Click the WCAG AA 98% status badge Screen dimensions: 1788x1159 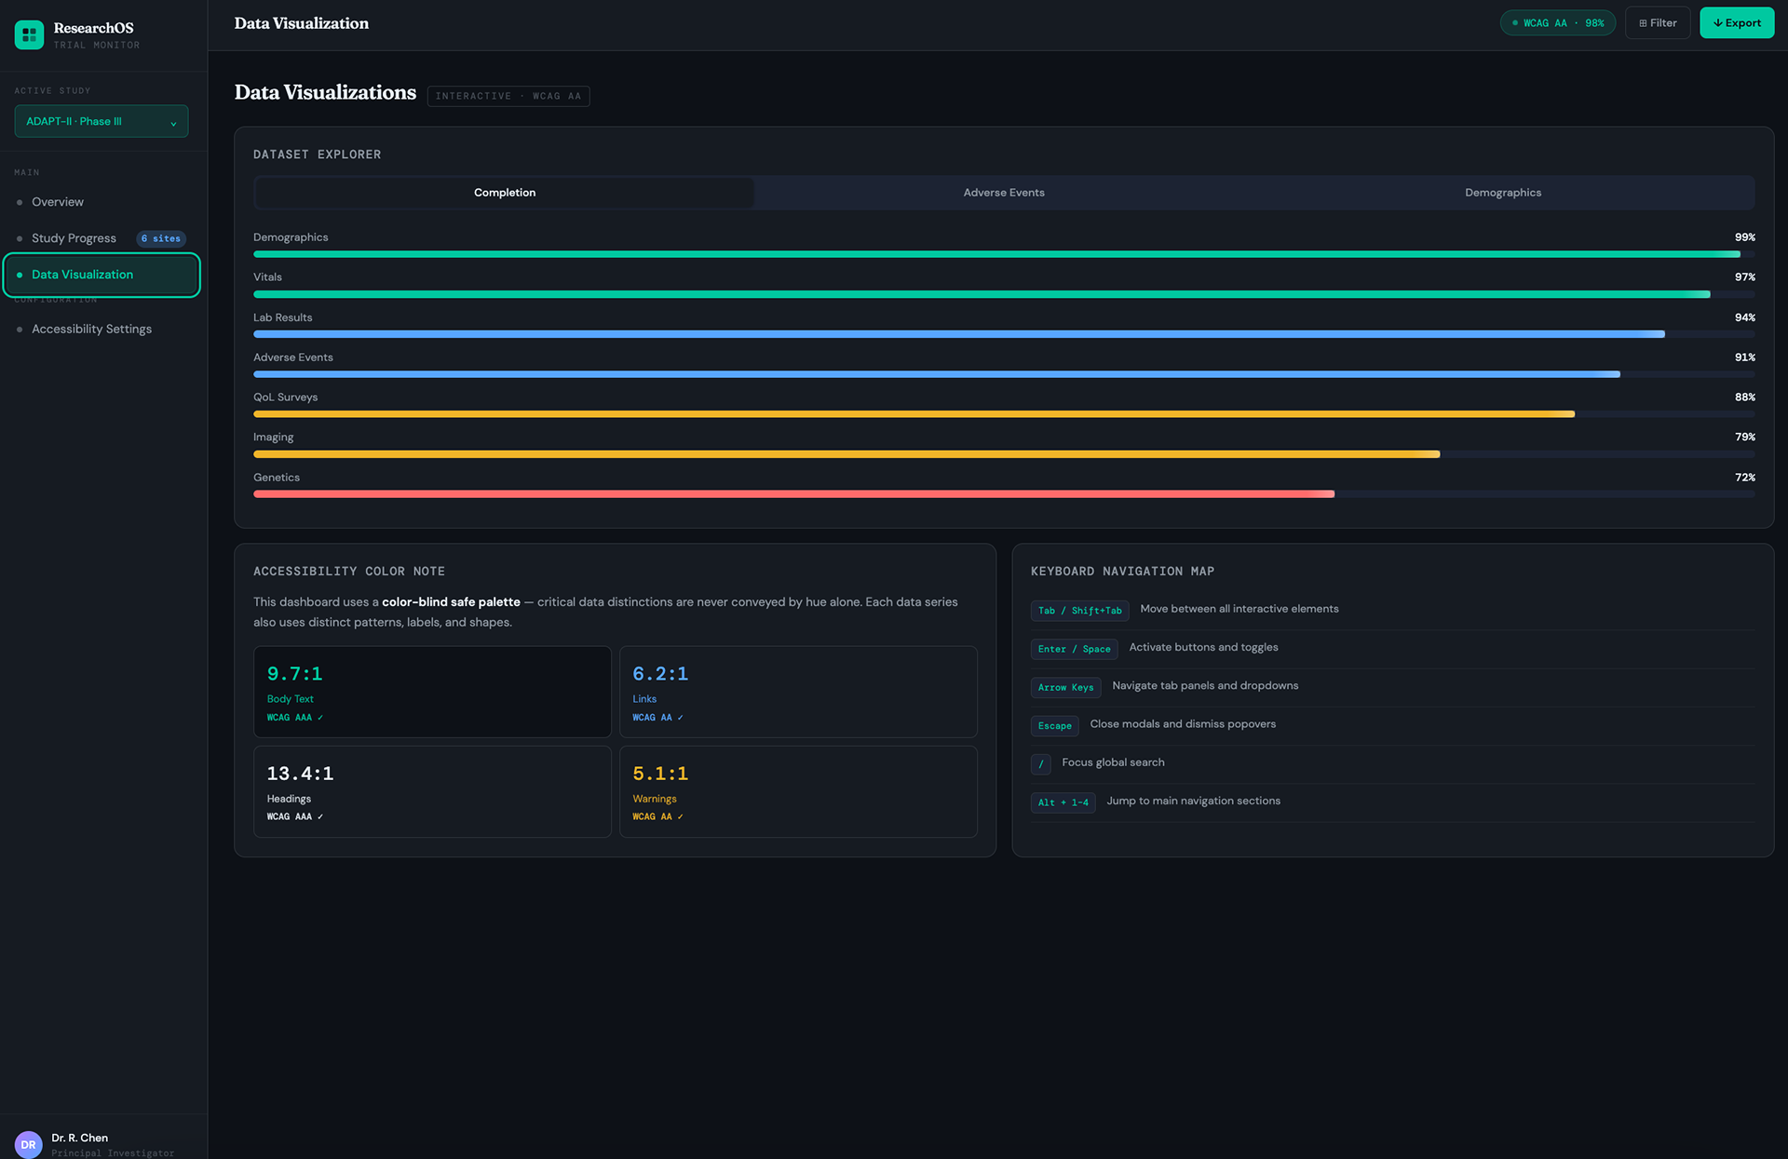(x=1557, y=23)
